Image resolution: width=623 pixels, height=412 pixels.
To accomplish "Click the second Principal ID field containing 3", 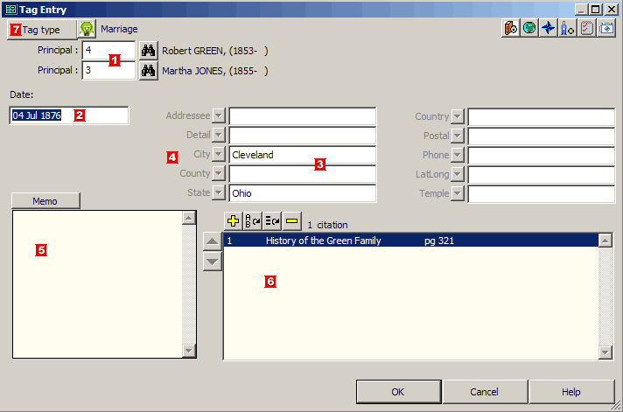I will click(x=108, y=71).
